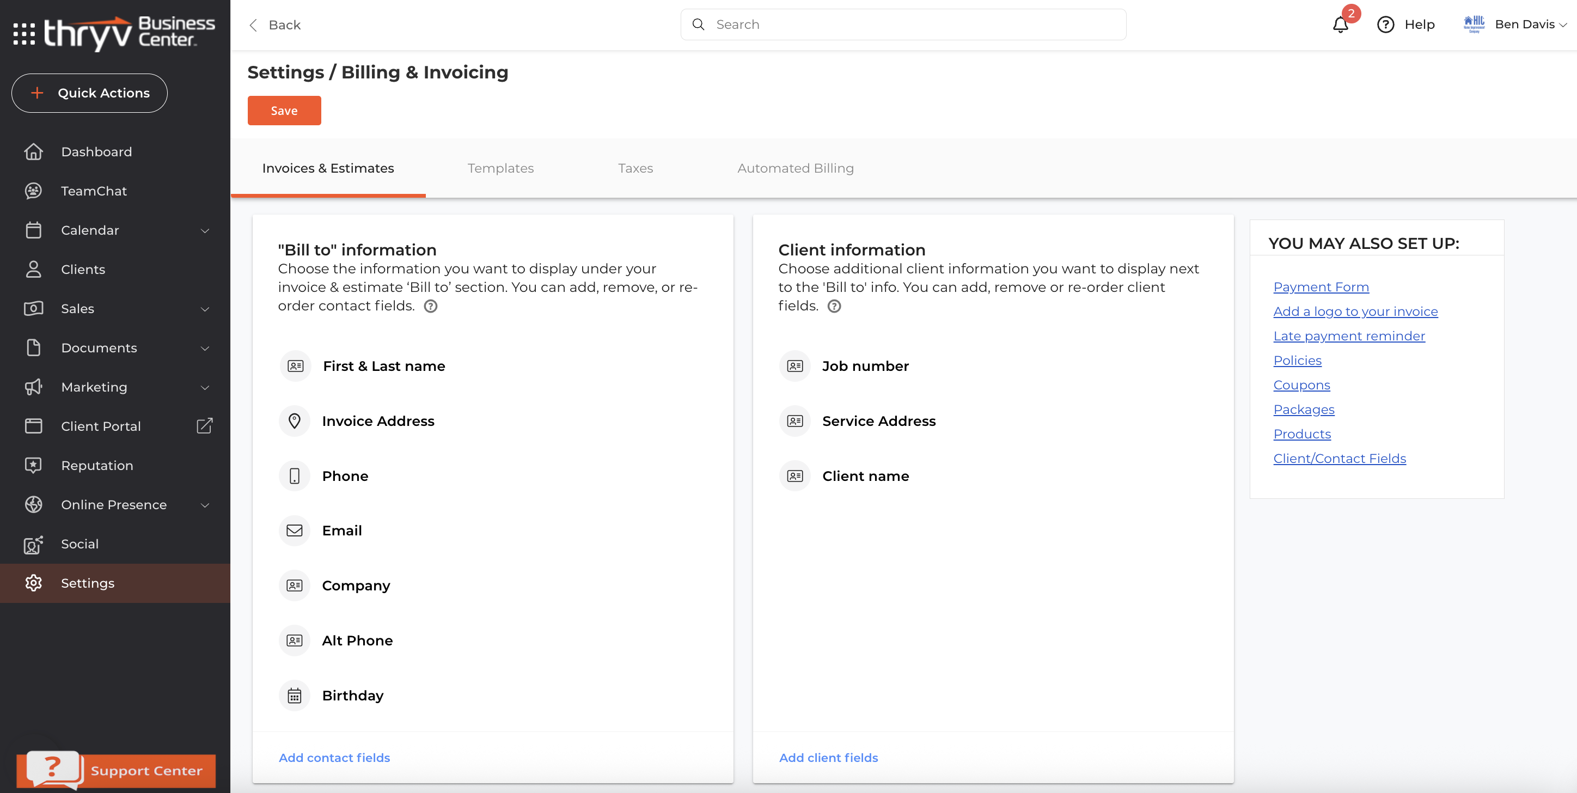This screenshot has width=1577, height=793.
Task: Expand the Marketing sidebar menu
Action: click(x=205, y=388)
